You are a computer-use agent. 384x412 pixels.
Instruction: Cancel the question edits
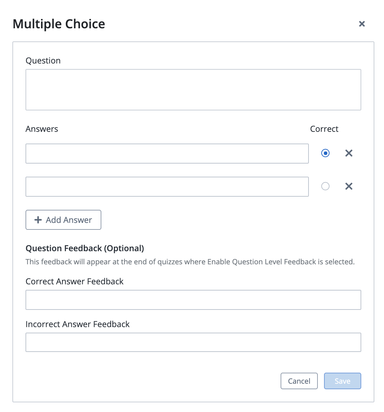[299, 381]
